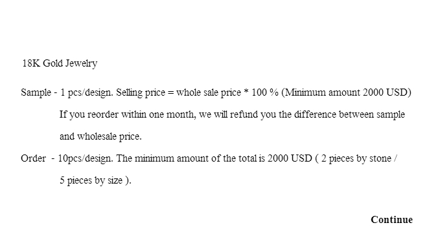427x234 pixels.
Task: Click the 10pcs/design text
Action: (86, 158)
